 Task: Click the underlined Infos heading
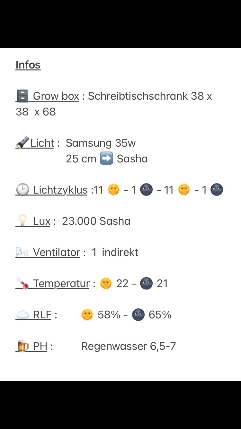(28, 65)
